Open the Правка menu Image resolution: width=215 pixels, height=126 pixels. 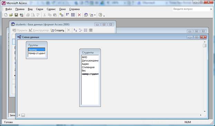pyautogui.click(x=20, y=9)
